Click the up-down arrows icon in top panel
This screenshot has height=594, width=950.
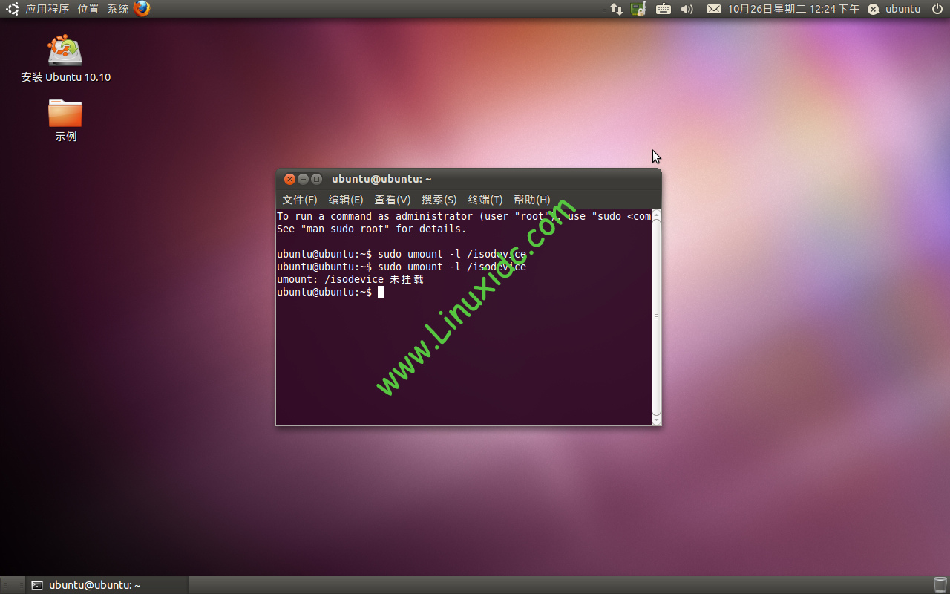coord(616,10)
